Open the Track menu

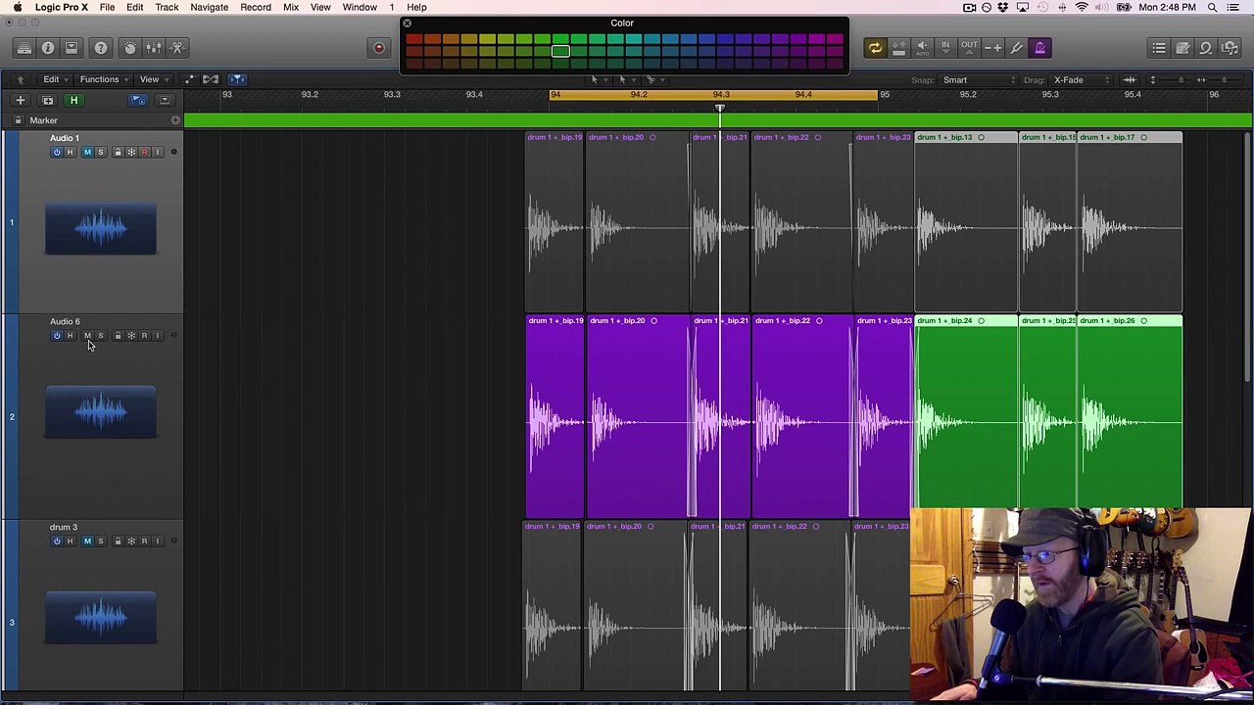click(167, 7)
